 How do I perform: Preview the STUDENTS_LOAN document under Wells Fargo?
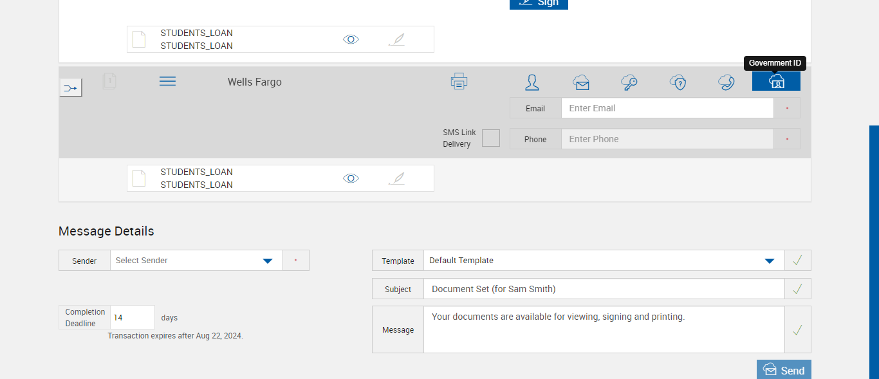351,178
